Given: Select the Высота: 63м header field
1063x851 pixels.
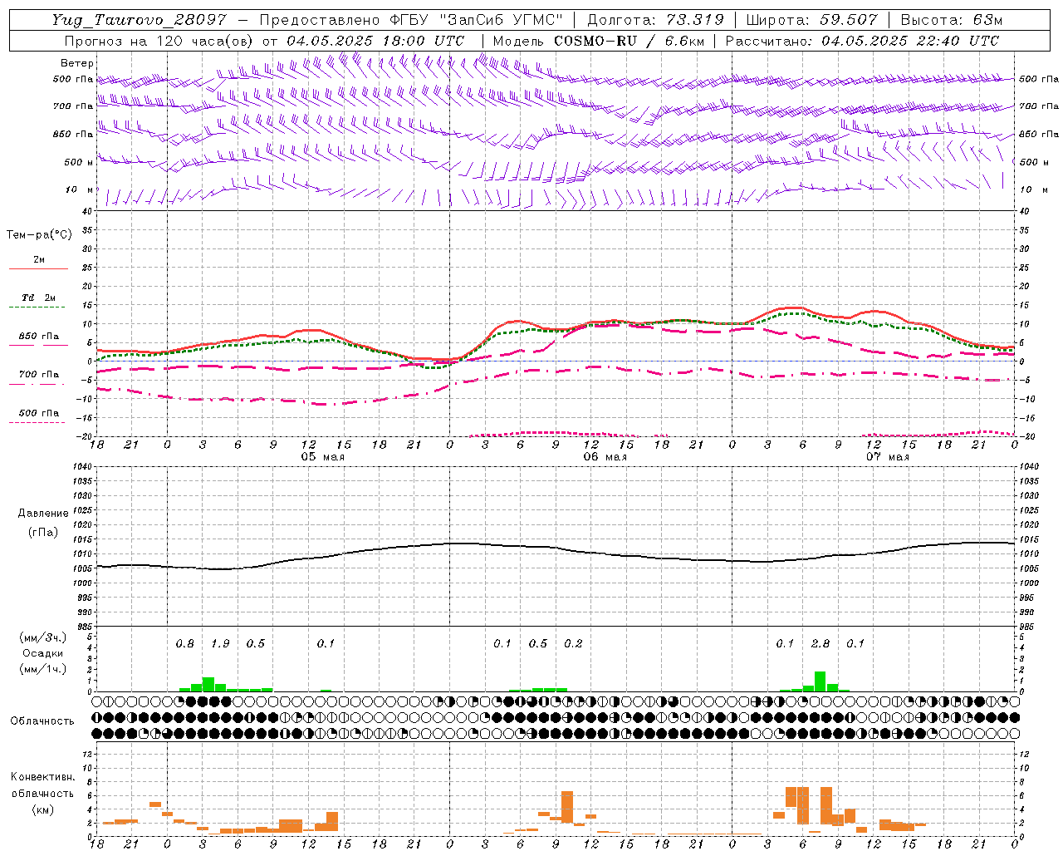Looking at the screenshot, I should point(952,20).
